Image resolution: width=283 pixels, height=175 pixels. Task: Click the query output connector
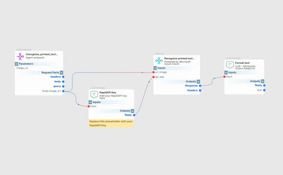point(63,86)
